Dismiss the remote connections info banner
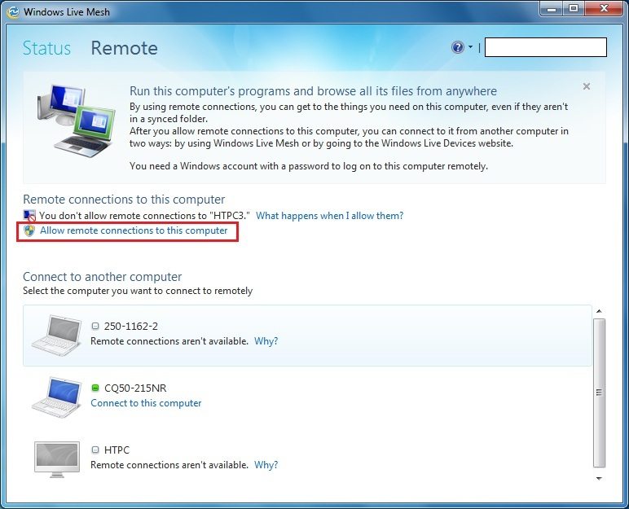 587,86
